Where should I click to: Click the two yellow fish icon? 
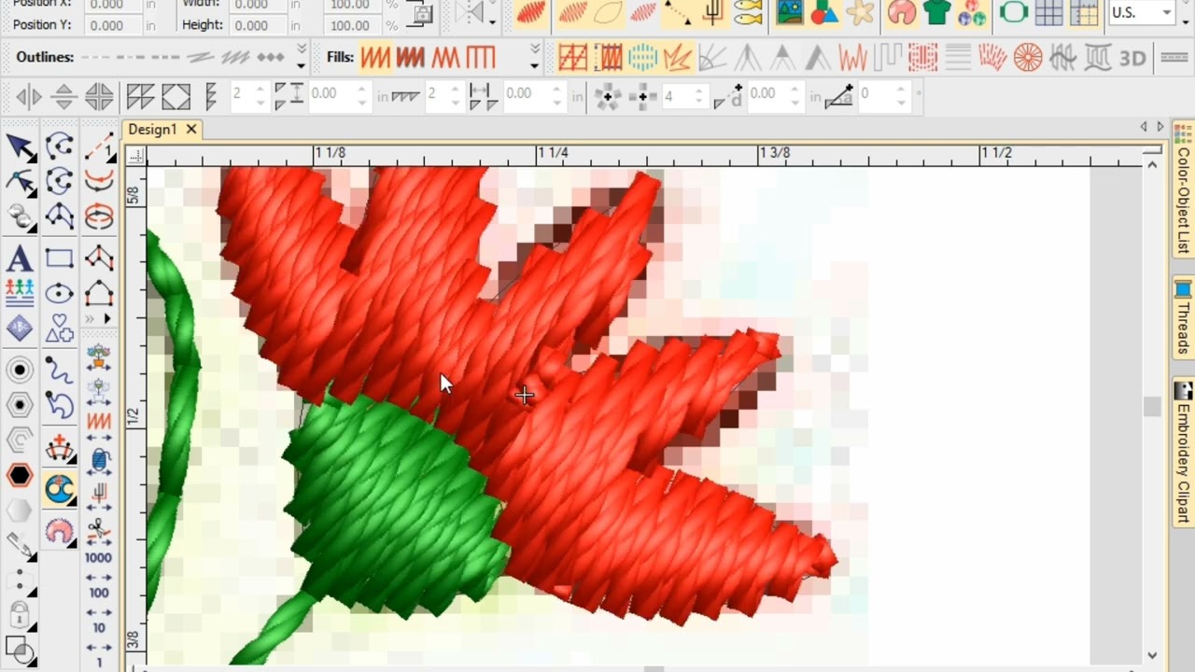coord(749,12)
